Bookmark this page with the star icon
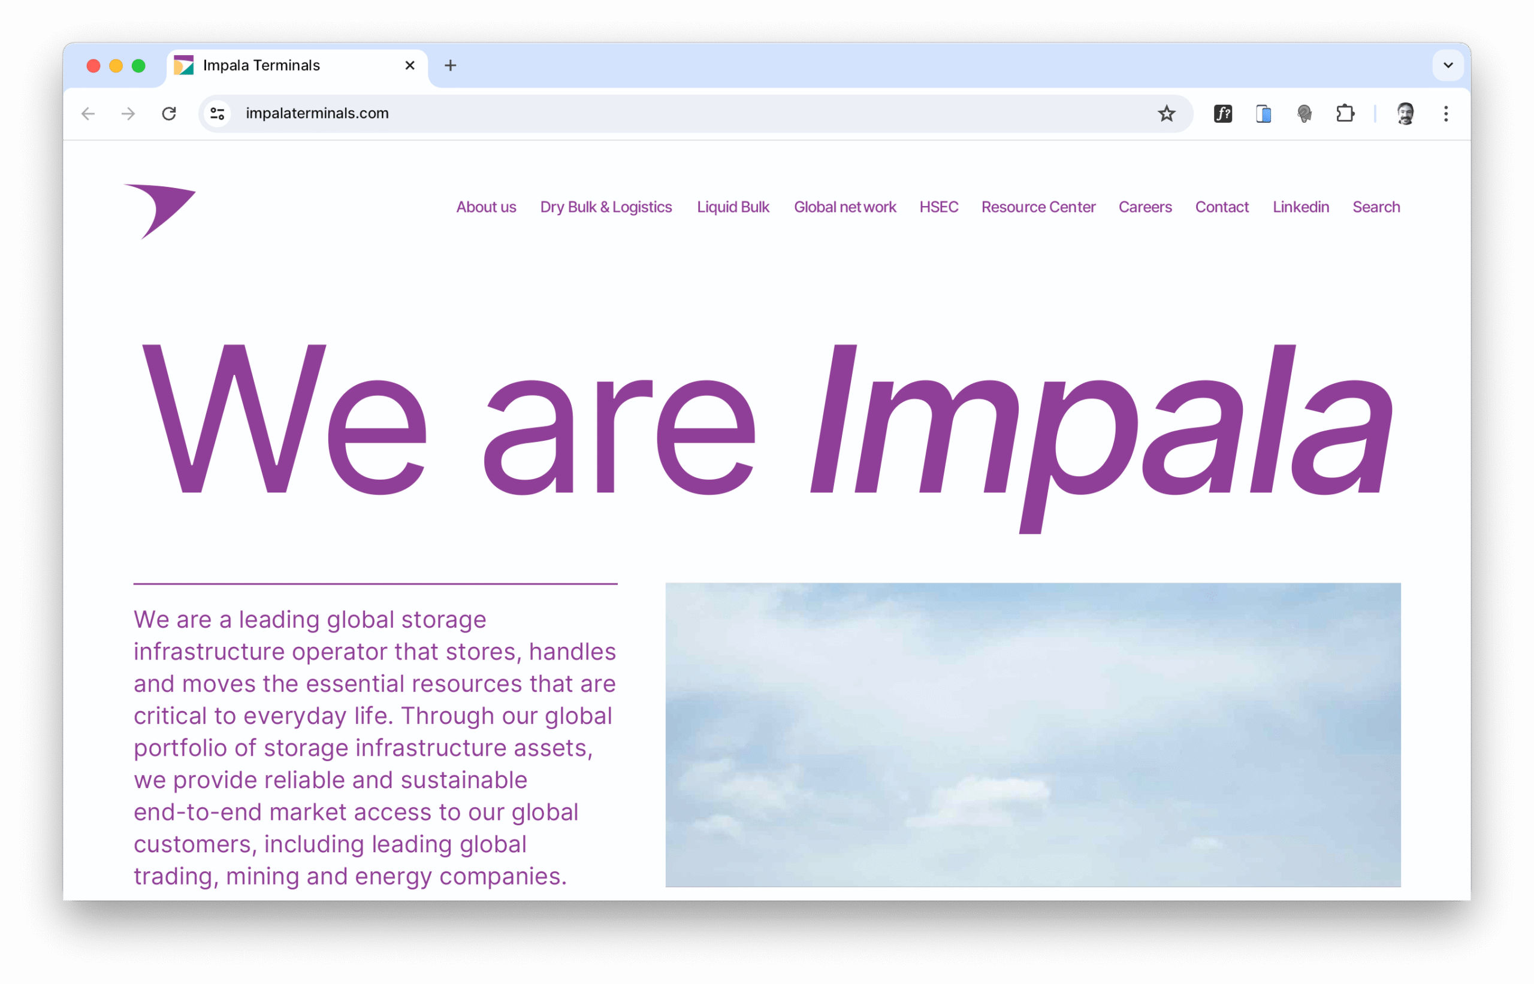 click(x=1167, y=114)
